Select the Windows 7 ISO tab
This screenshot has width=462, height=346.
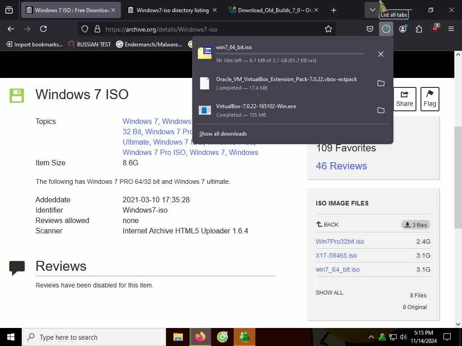click(71, 10)
